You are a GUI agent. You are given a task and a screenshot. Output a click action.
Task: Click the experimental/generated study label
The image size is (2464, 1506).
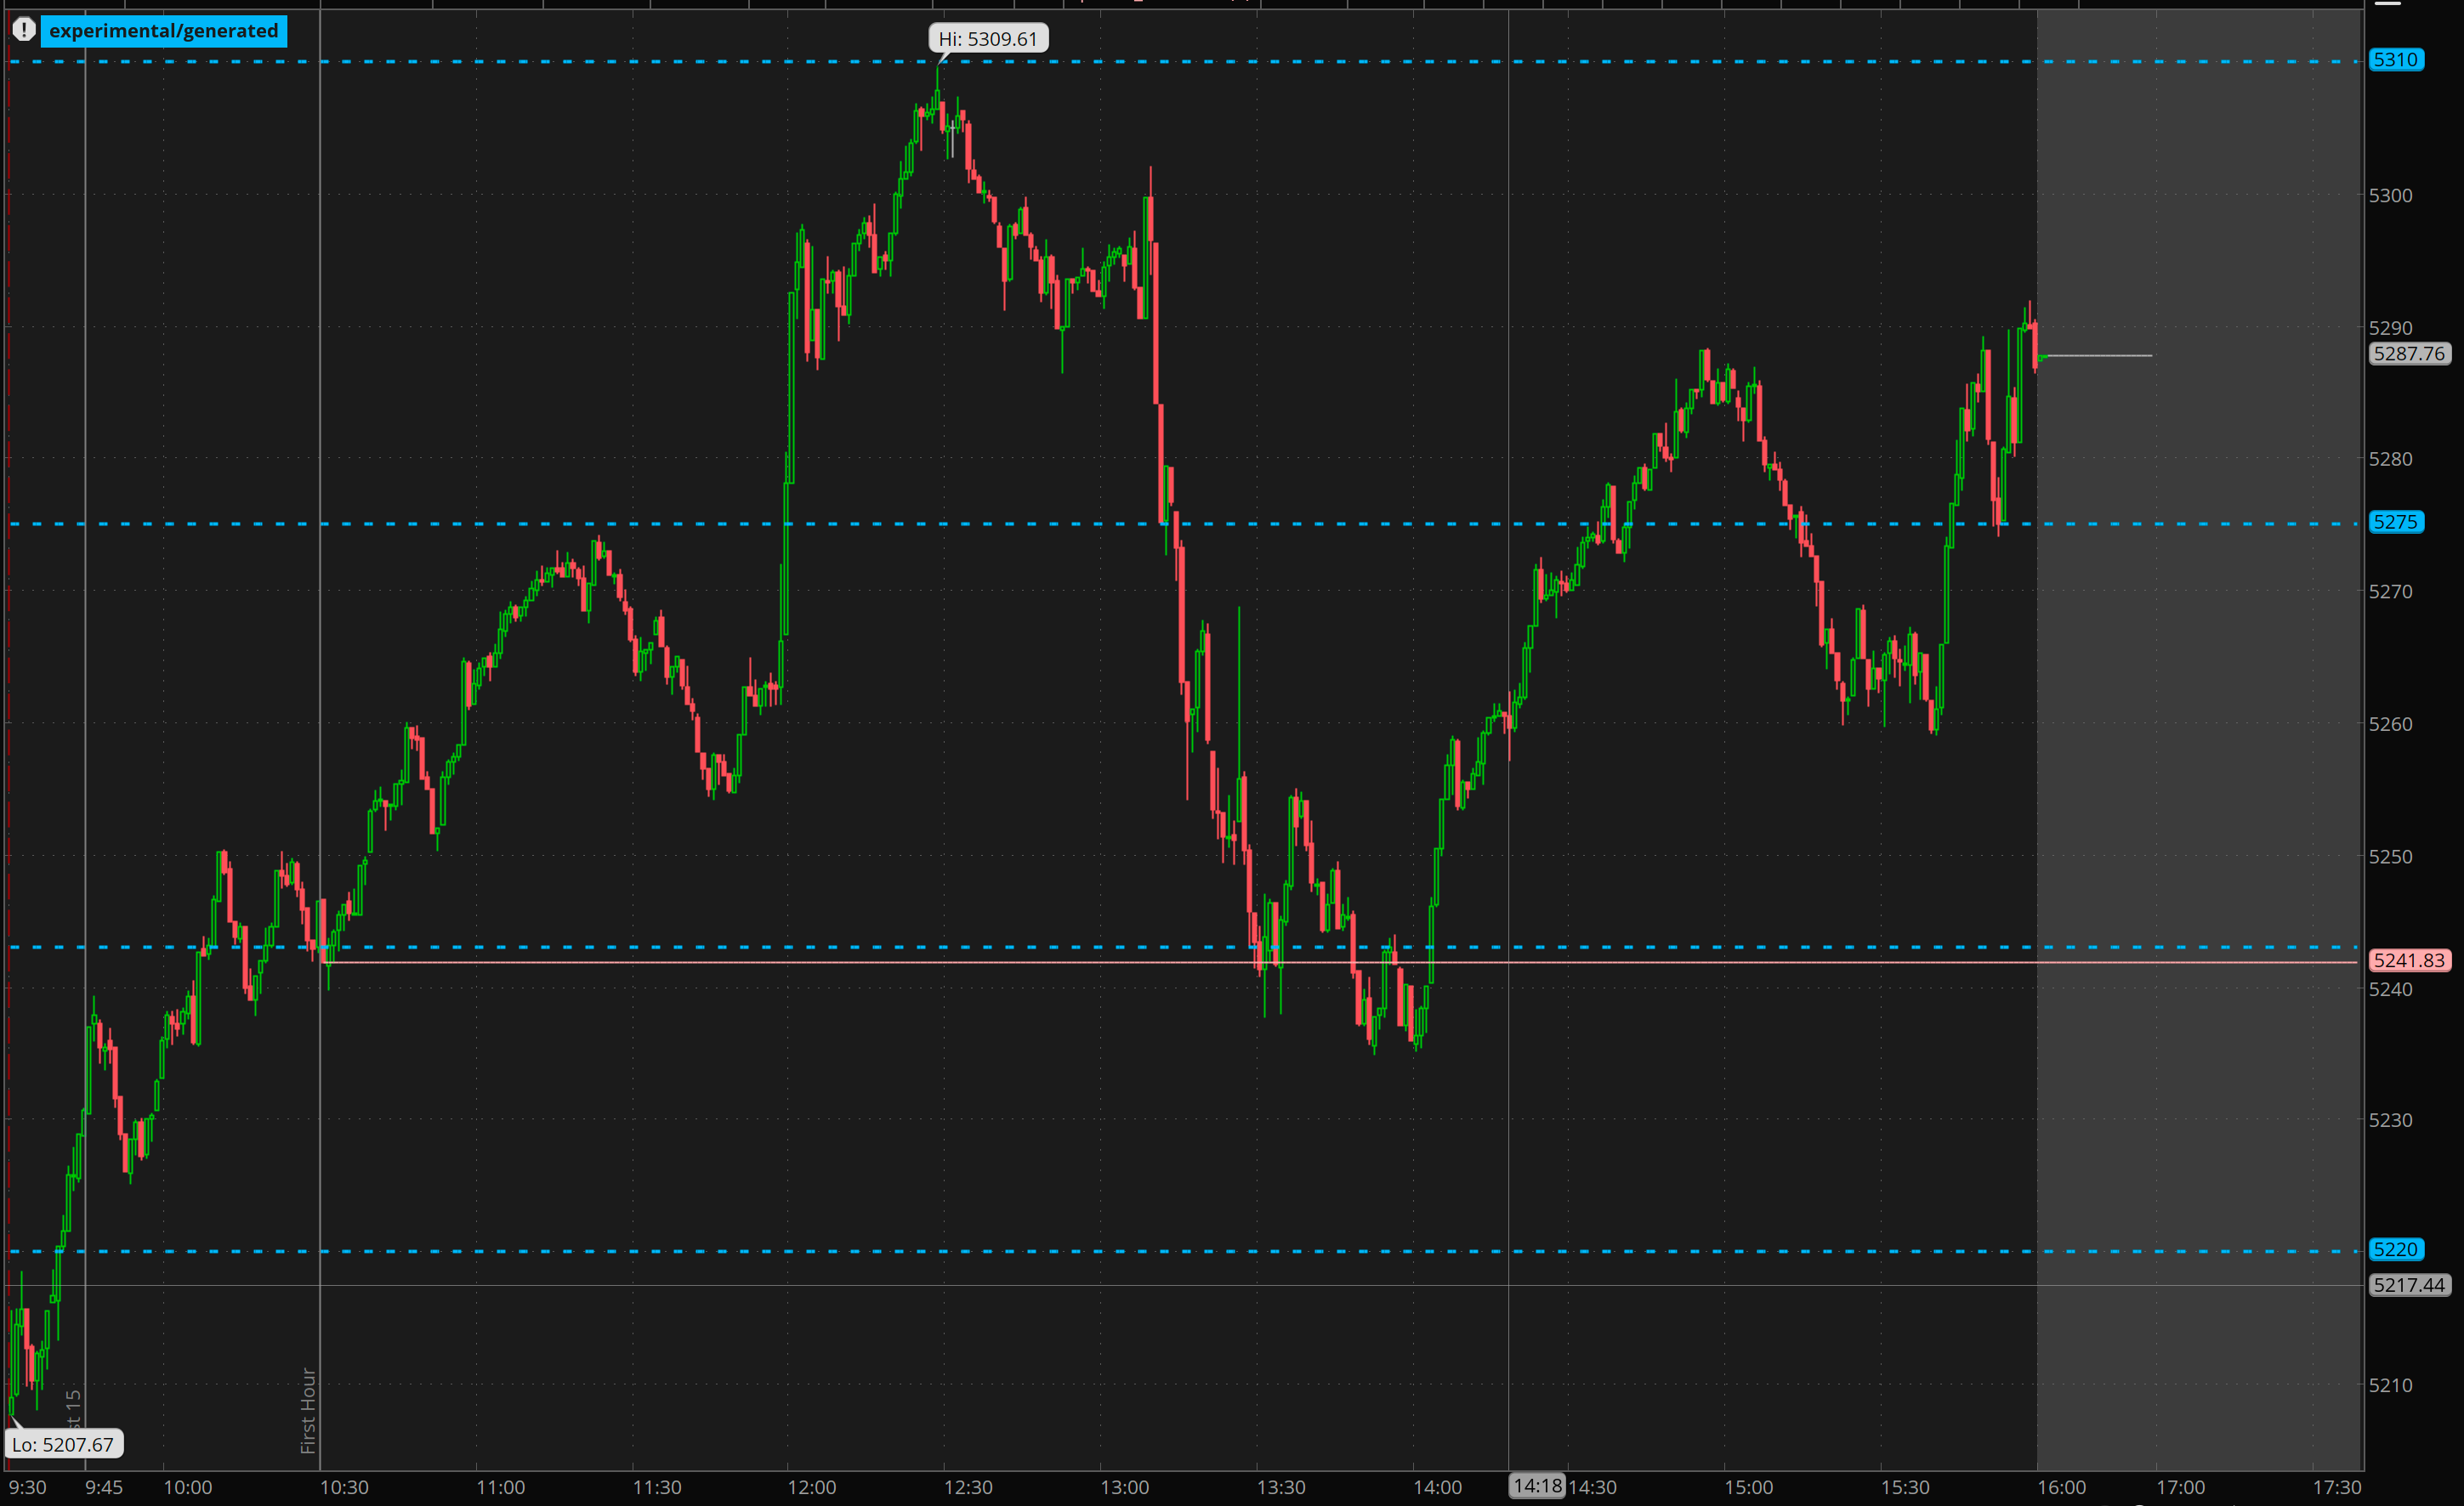pyautogui.click(x=164, y=31)
